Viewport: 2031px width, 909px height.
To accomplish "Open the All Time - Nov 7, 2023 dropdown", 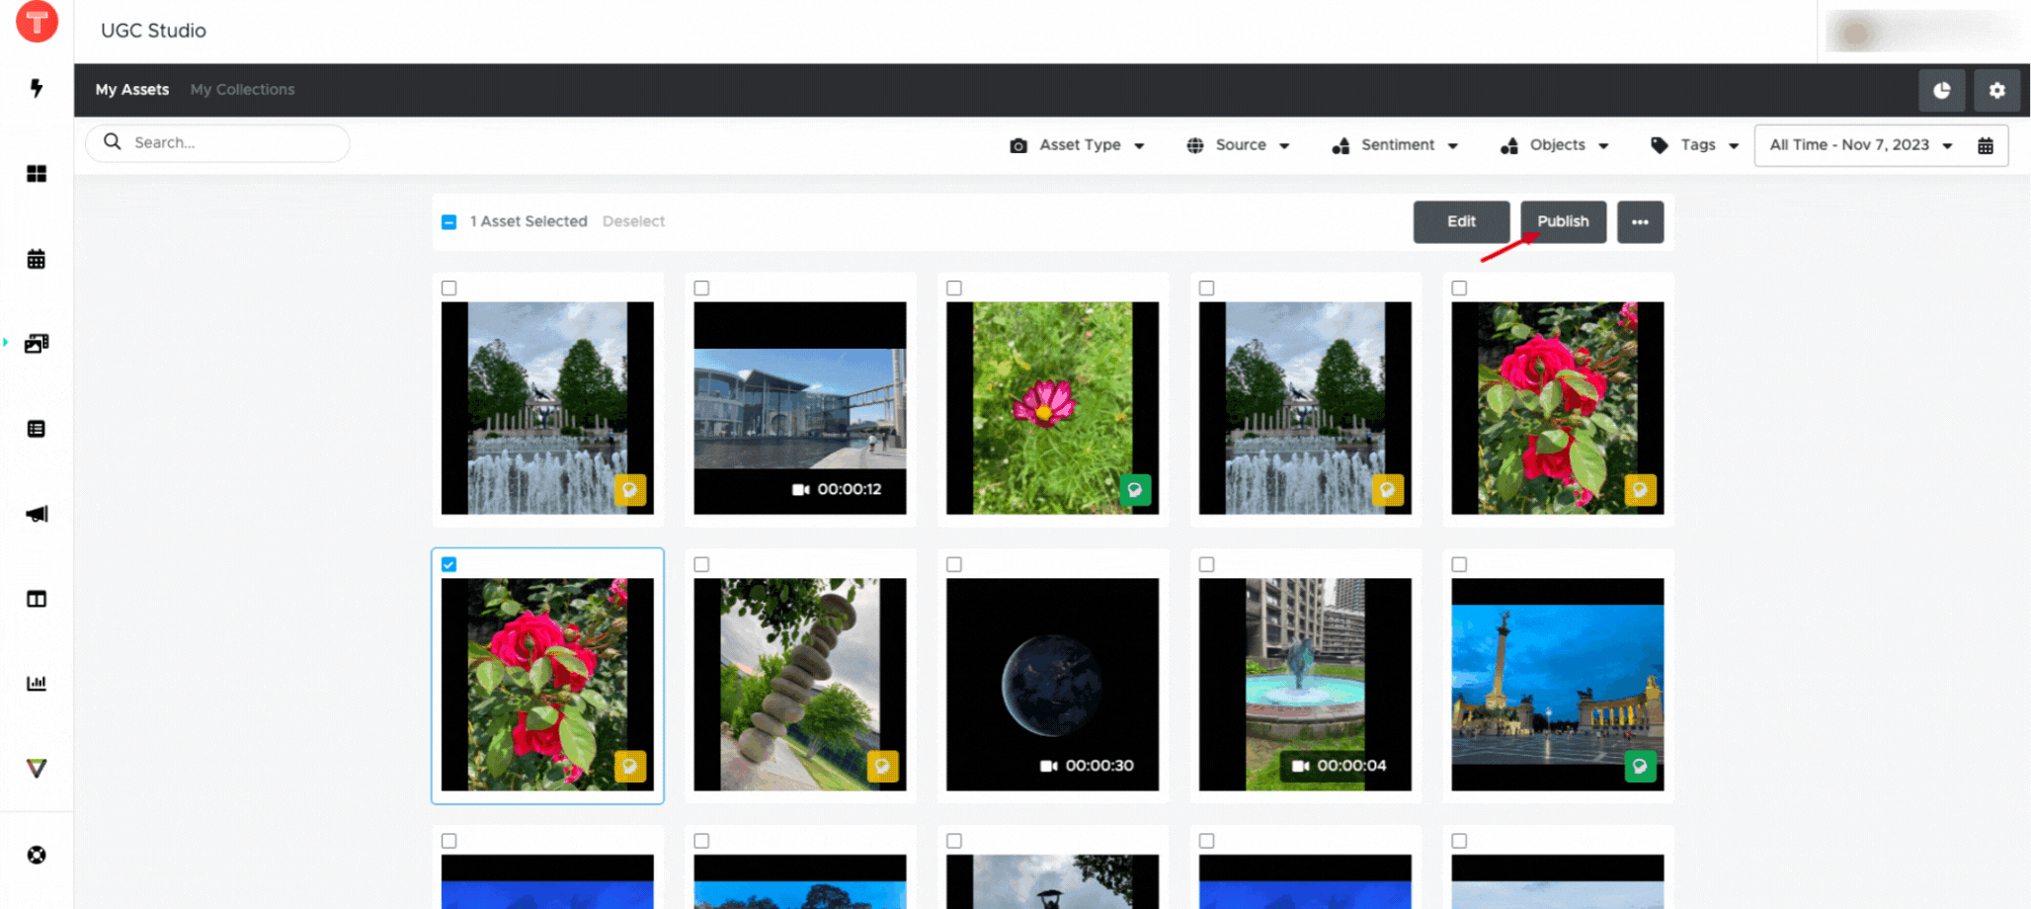I will coord(1861,145).
